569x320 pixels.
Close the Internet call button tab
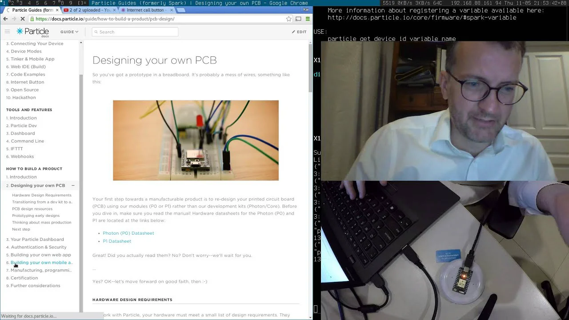tap(172, 10)
